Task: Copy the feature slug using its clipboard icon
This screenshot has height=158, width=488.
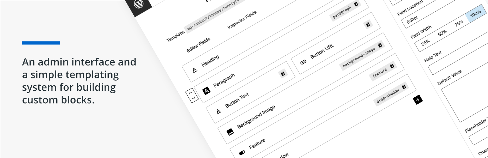Action: point(392,66)
